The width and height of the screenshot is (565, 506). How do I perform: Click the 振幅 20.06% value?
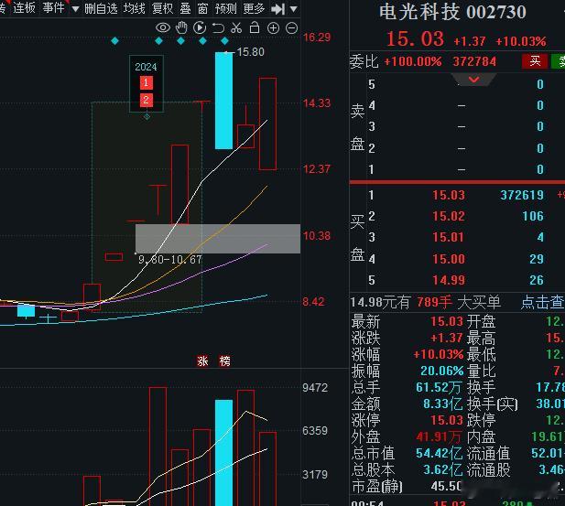click(442, 371)
